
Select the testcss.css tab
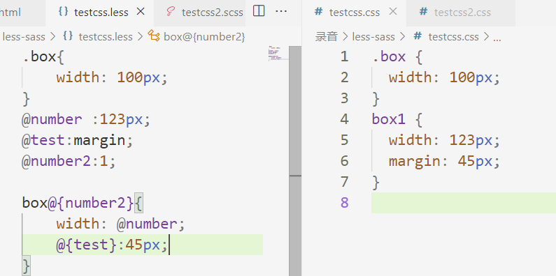[x=355, y=13]
